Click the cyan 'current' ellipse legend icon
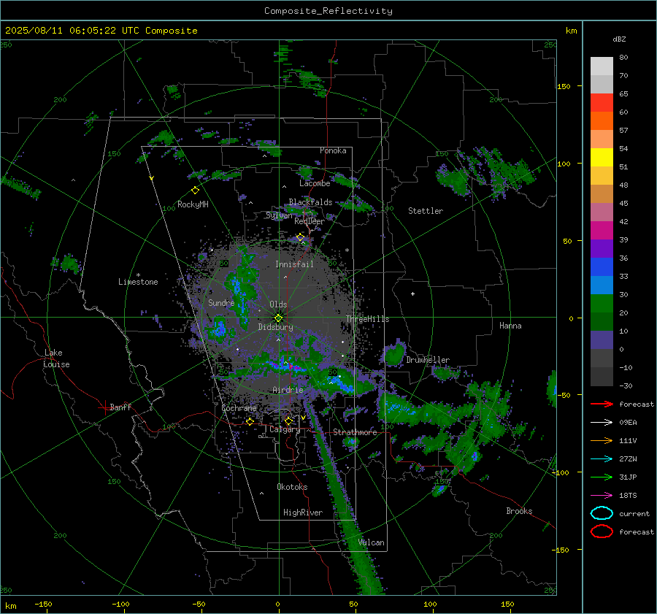Image resolution: width=657 pixels, height=614 pixels. click(602, 513)
